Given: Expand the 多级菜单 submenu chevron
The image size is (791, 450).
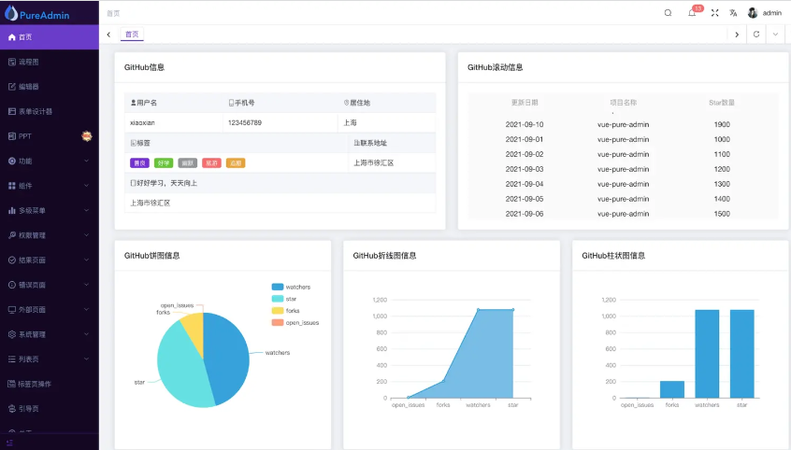Looking at the screenshot, I should [x=86, y=210].
